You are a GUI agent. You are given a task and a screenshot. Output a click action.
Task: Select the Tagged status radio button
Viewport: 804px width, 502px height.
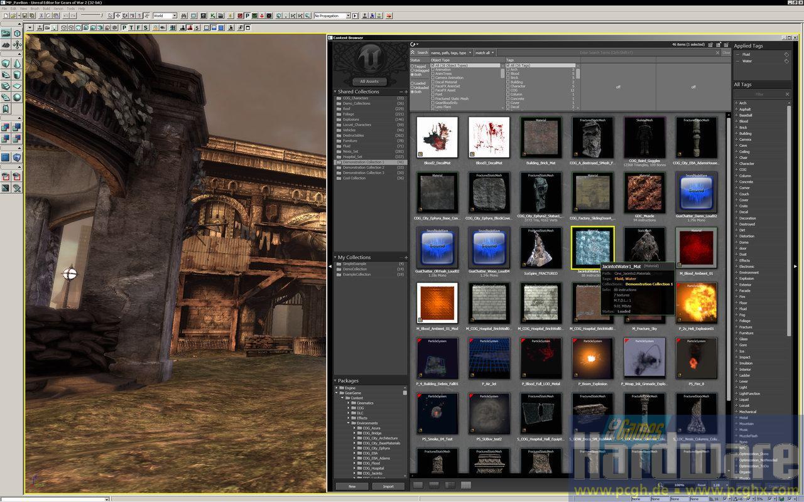412,67
